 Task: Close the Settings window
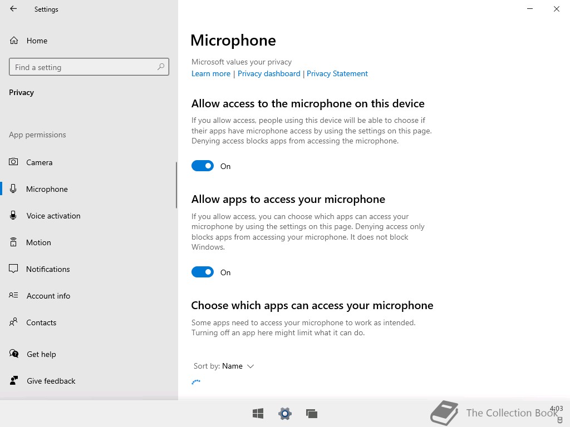(x=557, y=9)
